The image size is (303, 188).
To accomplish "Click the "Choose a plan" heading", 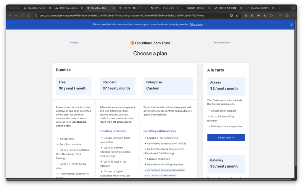I will 150,53.
